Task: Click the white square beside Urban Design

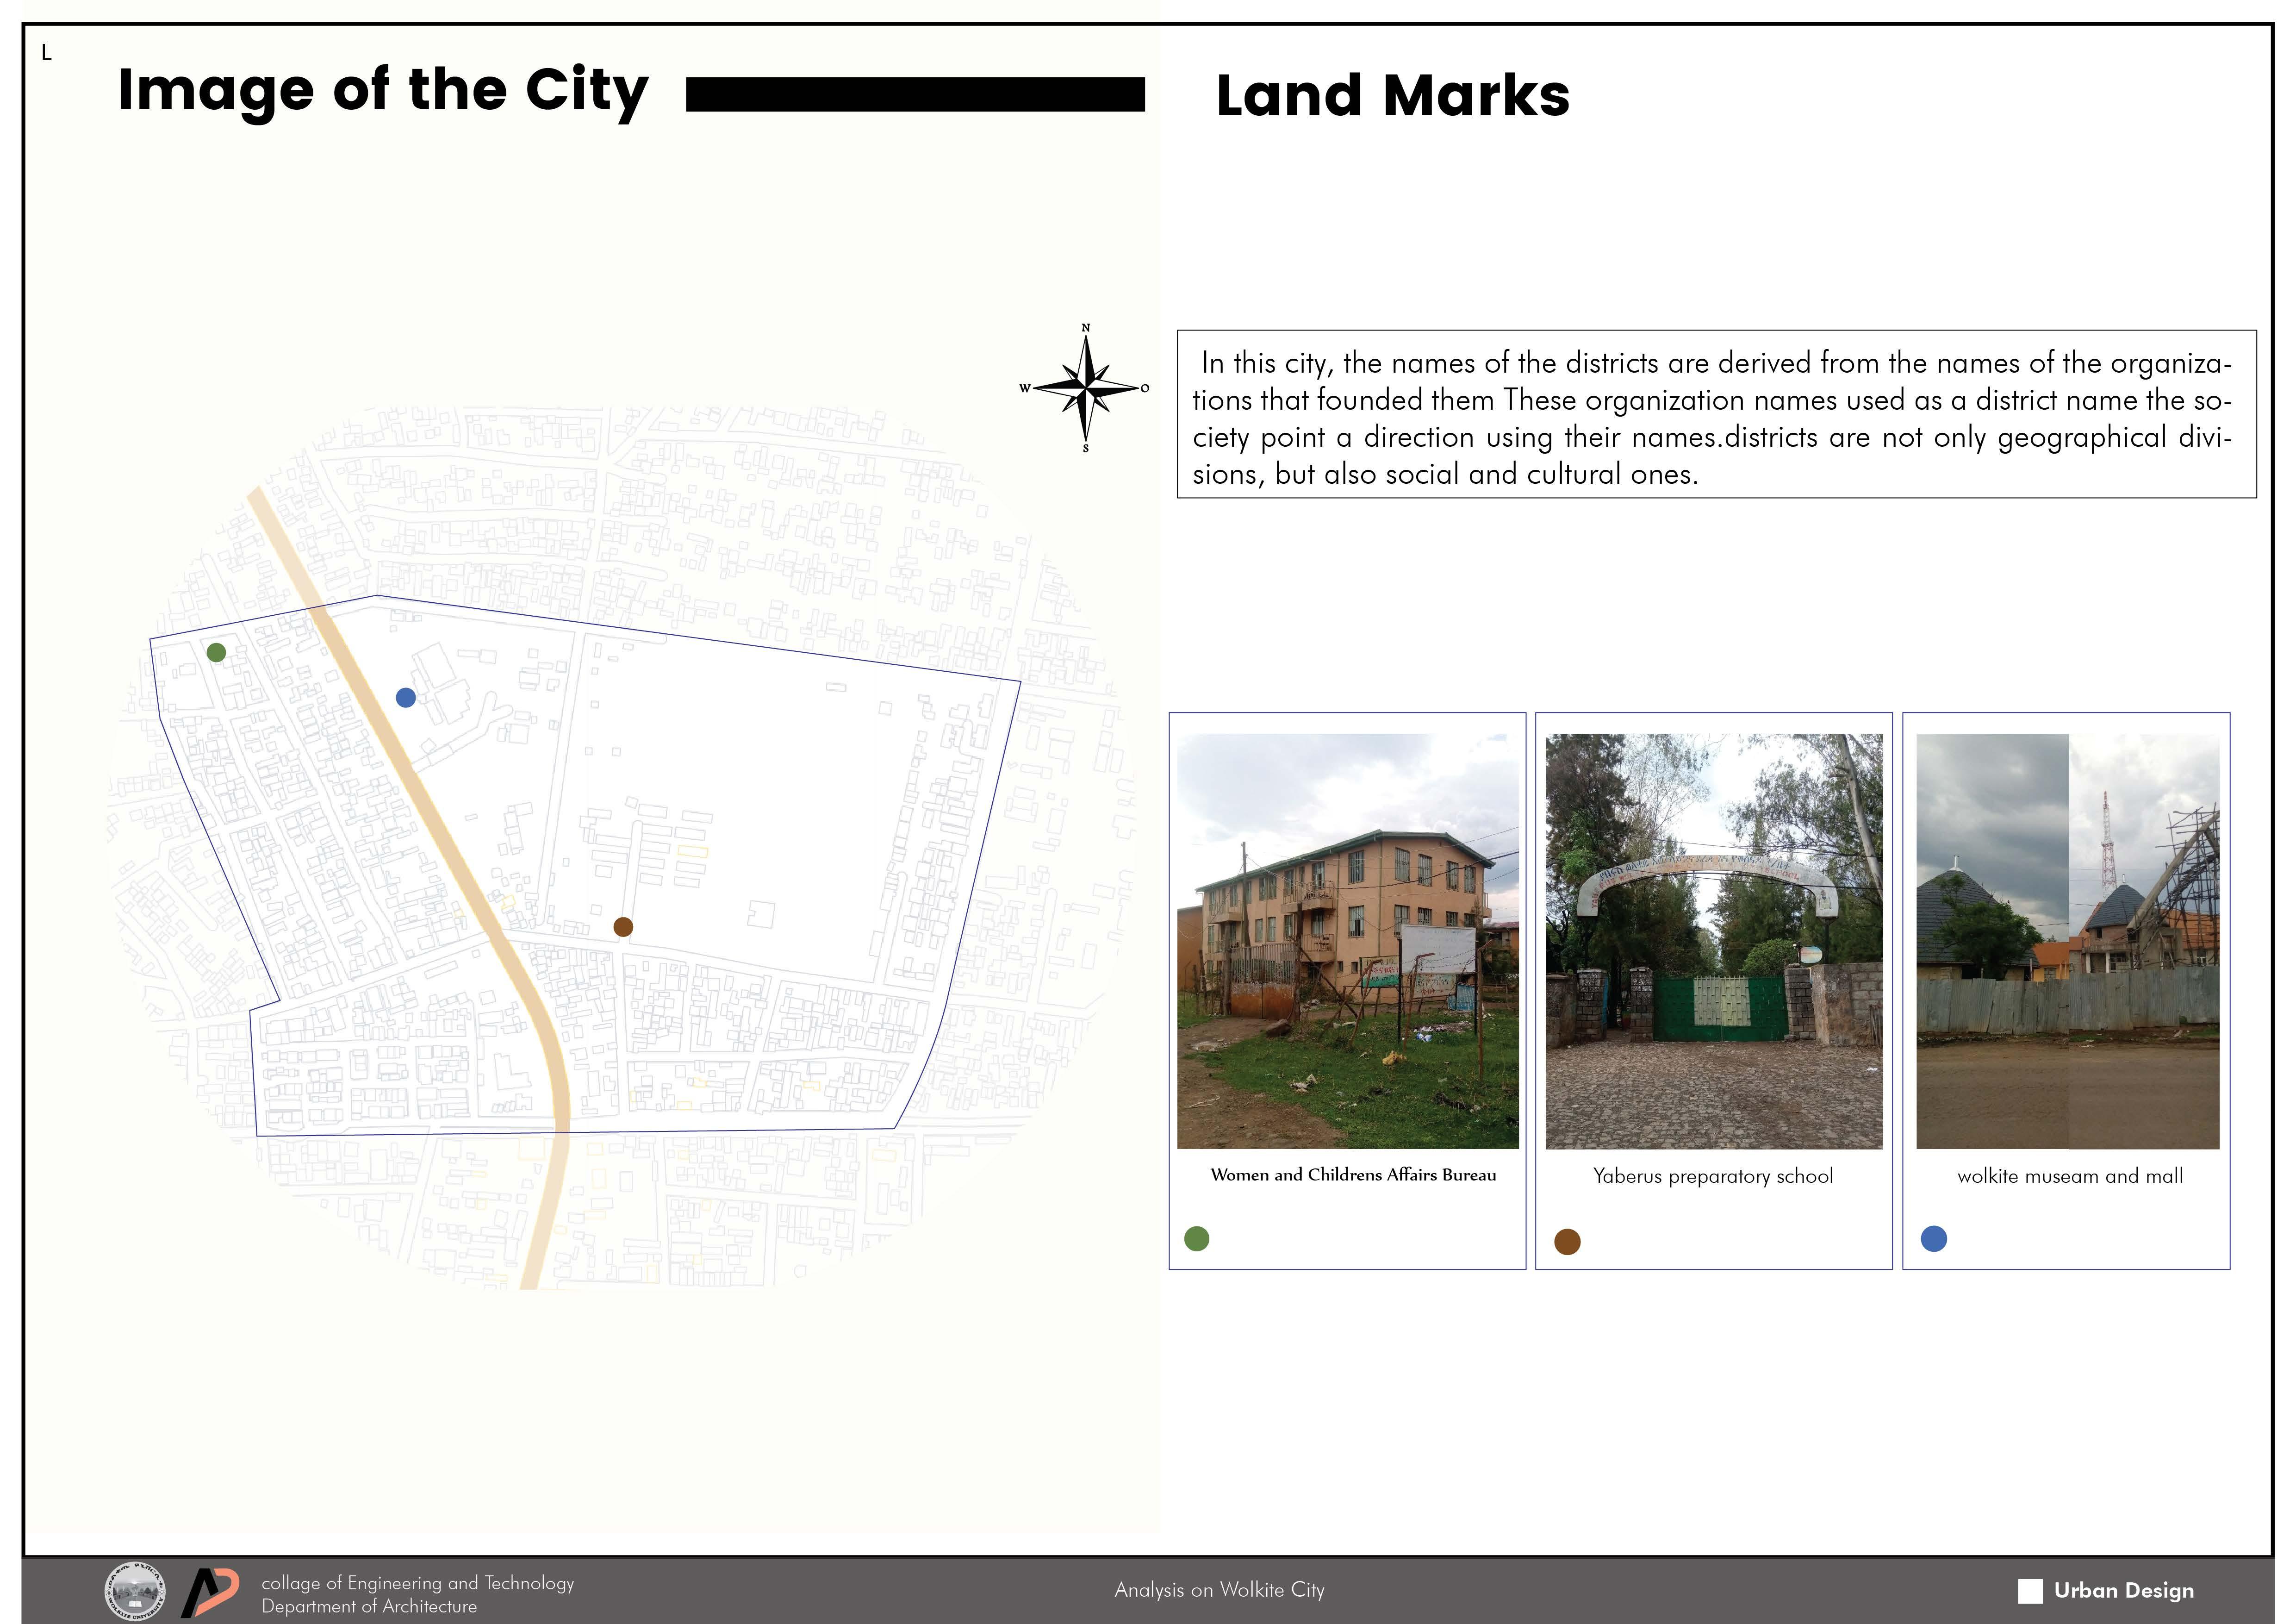Action: pyautogui.click(x=2030, y=1591)
